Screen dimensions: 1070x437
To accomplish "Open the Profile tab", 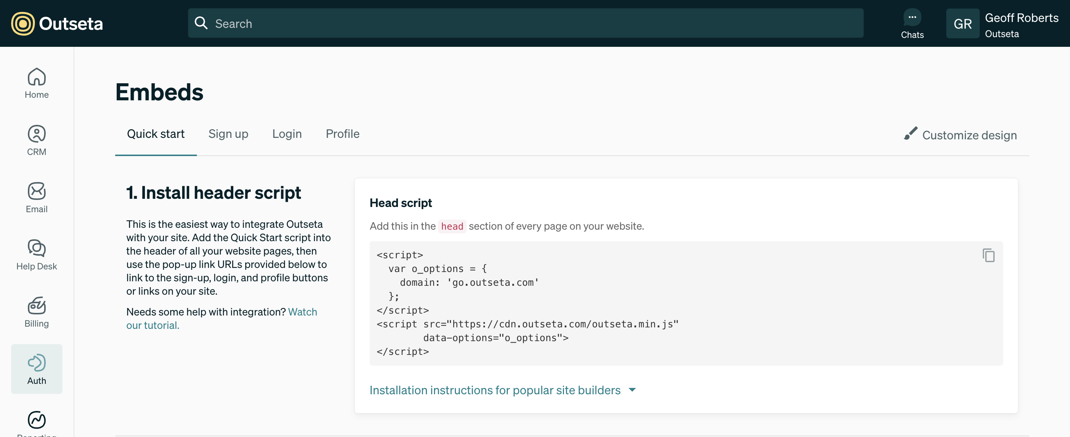I will [x=342, y=134].
